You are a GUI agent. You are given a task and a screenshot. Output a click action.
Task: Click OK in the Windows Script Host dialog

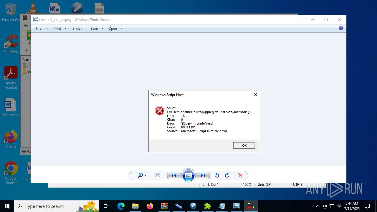[x=244, y=145]
